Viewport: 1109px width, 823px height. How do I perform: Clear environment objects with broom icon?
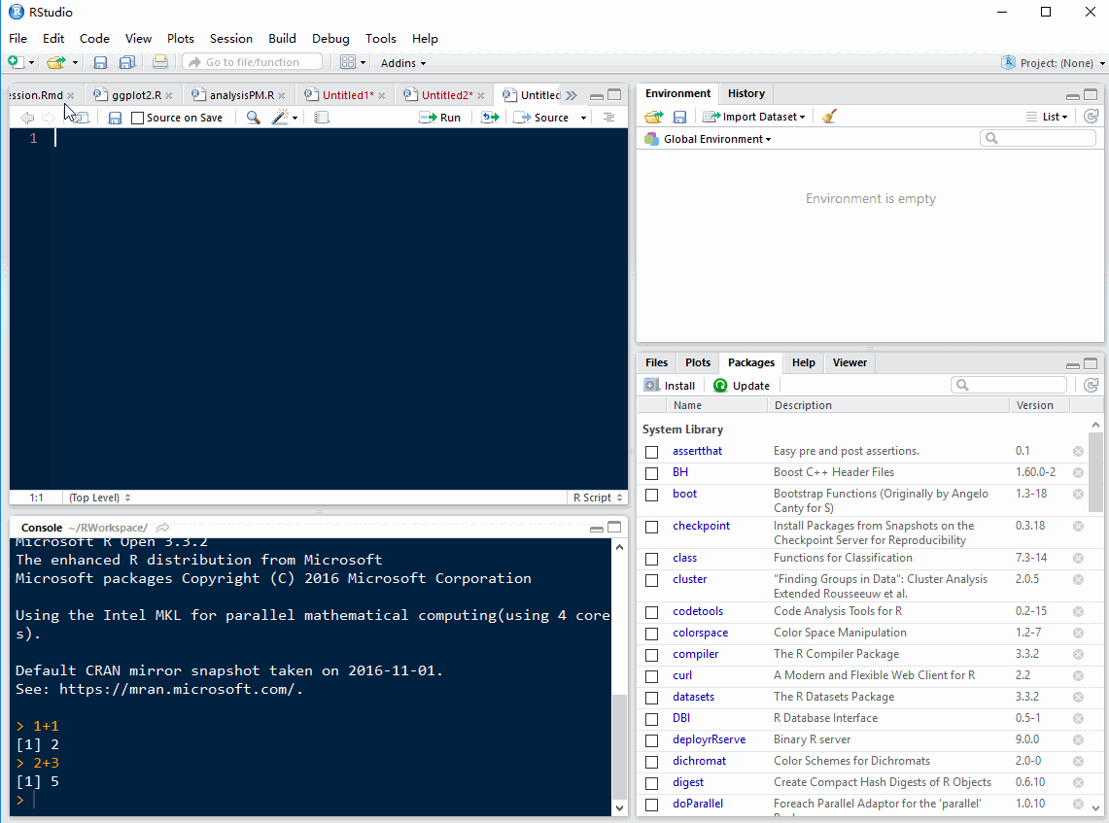click(x=829, y=116)
